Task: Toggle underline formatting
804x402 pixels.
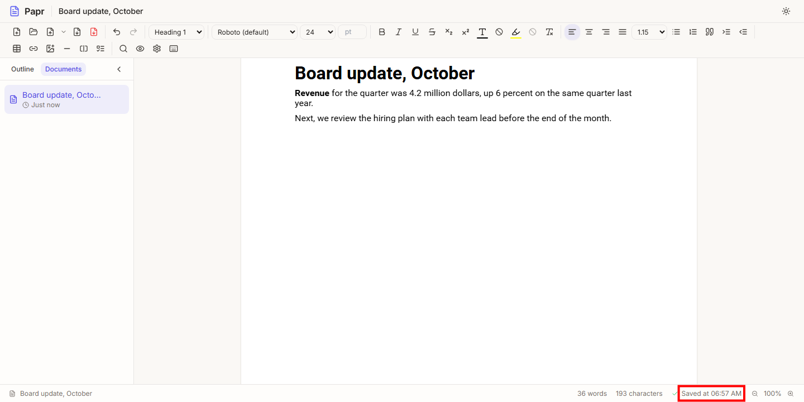Action: [415, 32]
